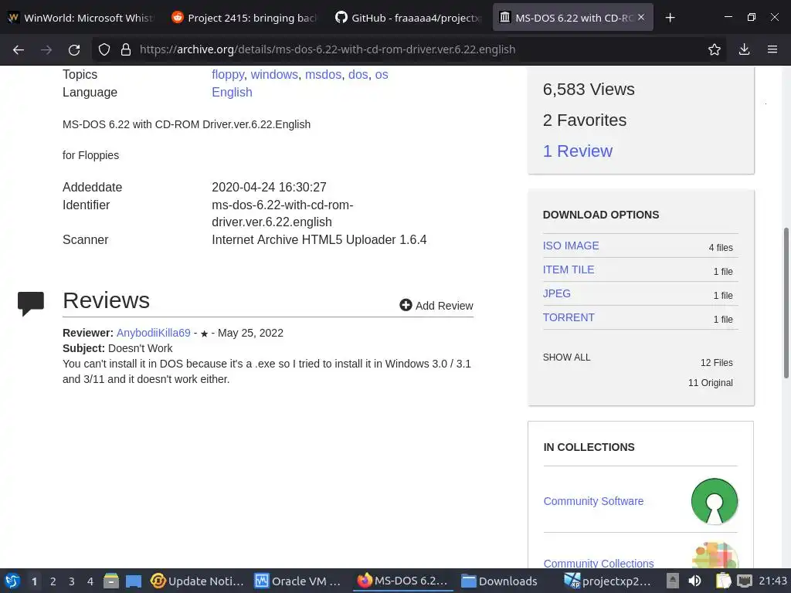Switch to the Project 2415 Reddit tab
The width and height of the screenshot is (791, 593).
point(245,18)
